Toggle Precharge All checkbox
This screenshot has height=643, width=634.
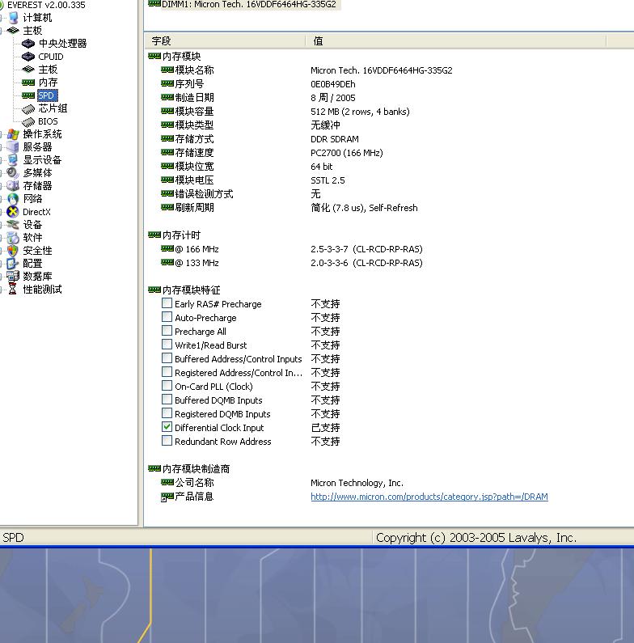[x=167, y=331]
